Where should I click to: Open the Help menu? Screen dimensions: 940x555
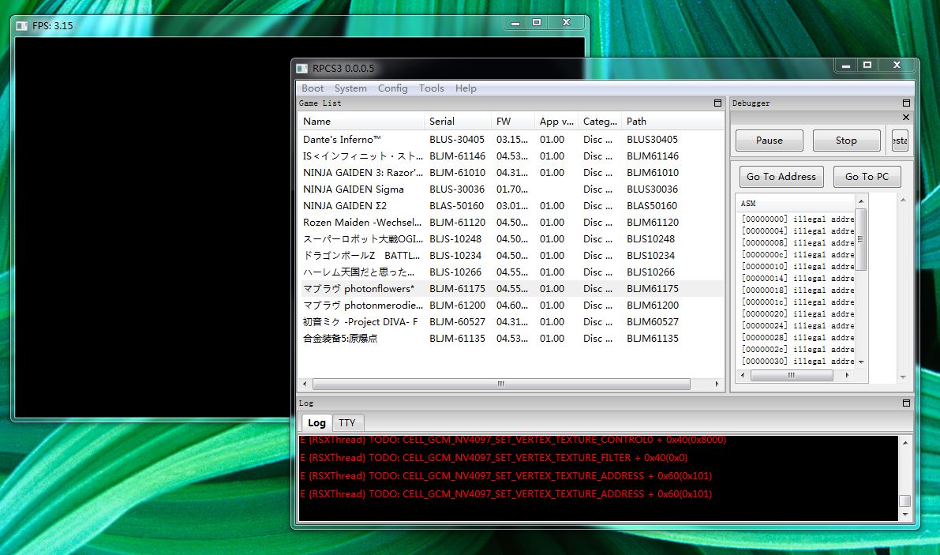[466, 88]
